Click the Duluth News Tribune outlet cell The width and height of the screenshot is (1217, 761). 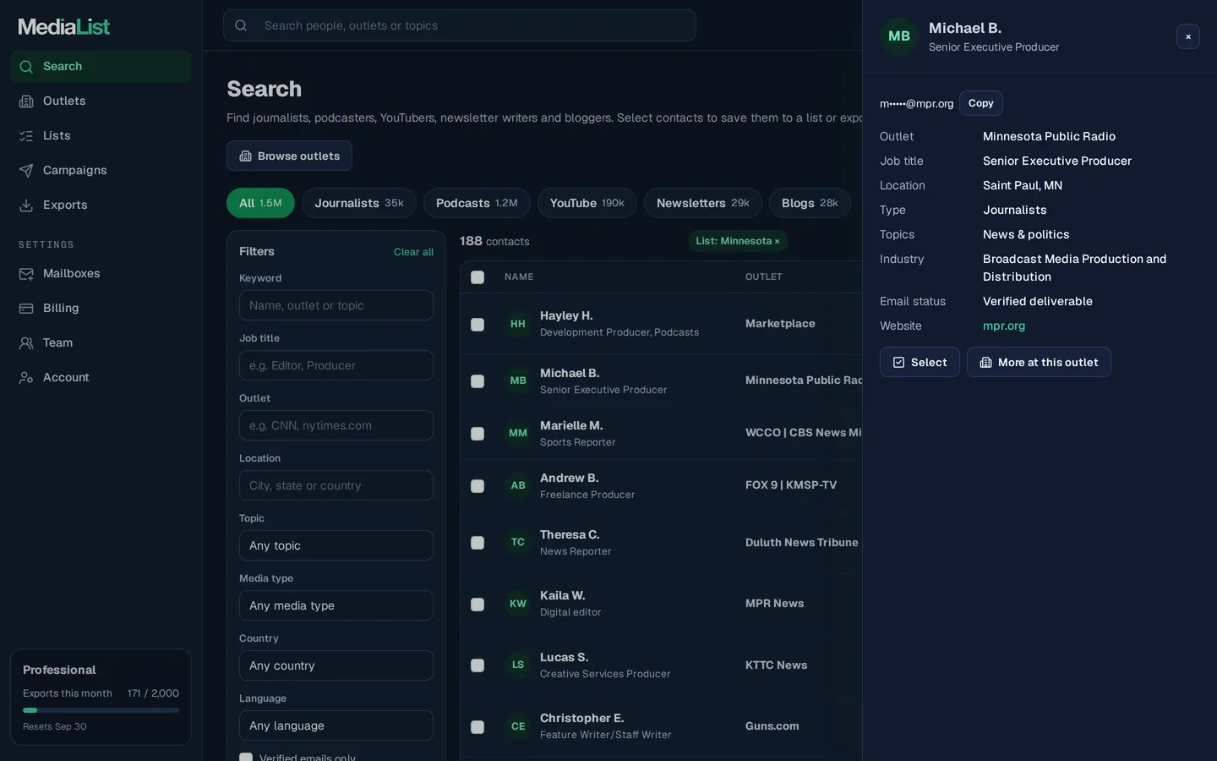pos(802,543)
